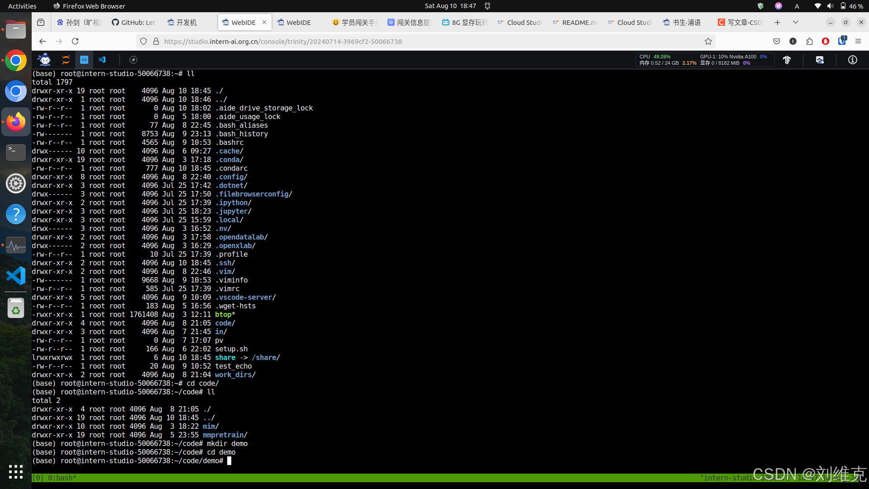Open System Monitor in the dock
Viewport: 869px width, 489px height.
(16, 245)
